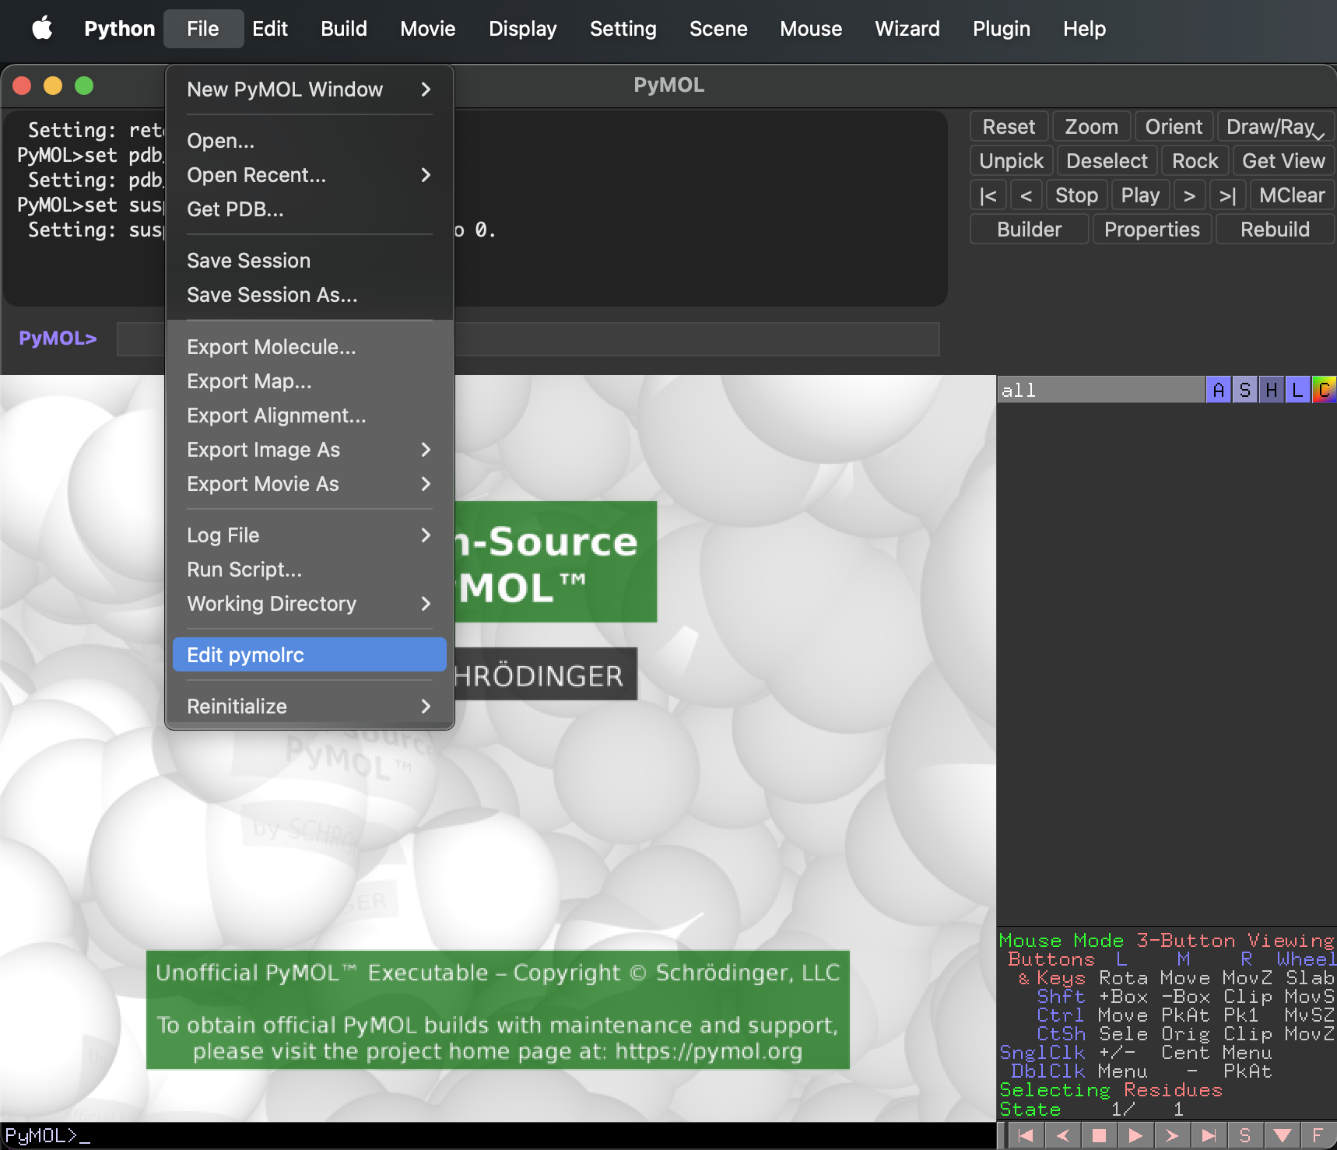This screenshot has width=1337, height=1150.
Task: Select Export Map... menu item
Action: click(x=310, y=381)
